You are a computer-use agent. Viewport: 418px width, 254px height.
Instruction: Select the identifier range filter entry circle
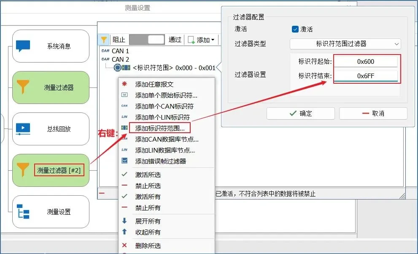[x=117, y=68]
